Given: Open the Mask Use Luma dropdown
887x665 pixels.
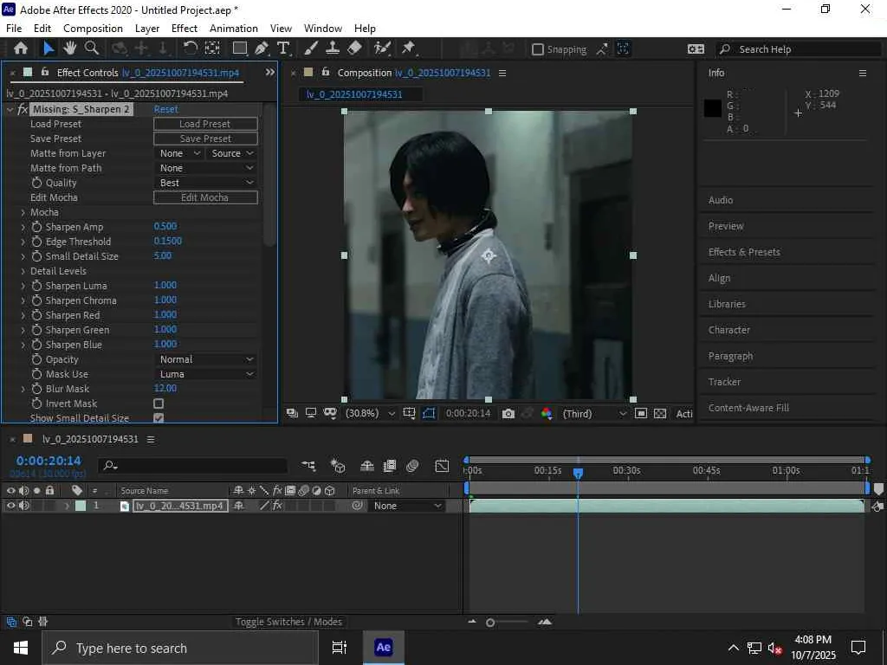Looking at the screenshot, I should click(205, 374).
